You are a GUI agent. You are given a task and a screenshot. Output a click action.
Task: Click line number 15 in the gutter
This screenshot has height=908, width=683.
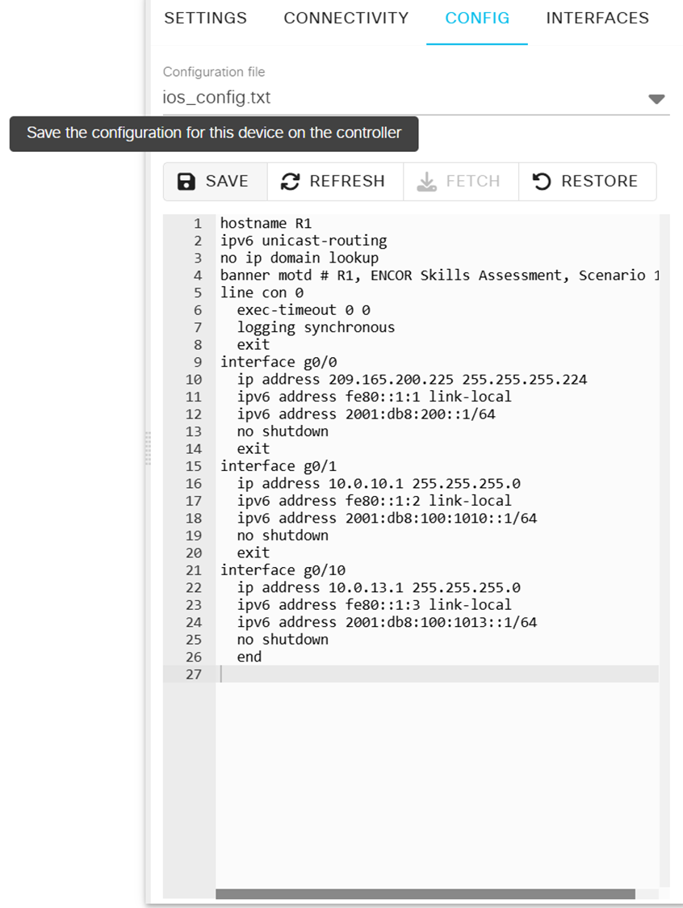pyautogui.click(x=193, y=466)
